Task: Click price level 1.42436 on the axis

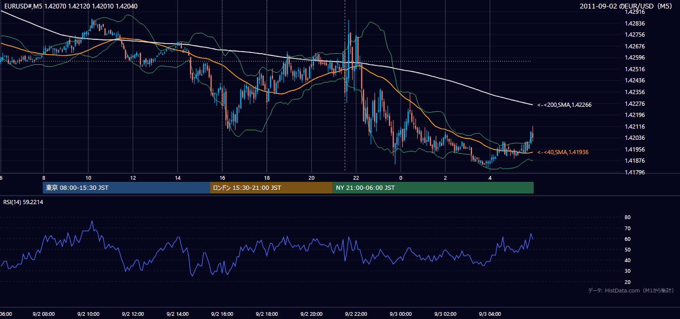Action: 636,80
